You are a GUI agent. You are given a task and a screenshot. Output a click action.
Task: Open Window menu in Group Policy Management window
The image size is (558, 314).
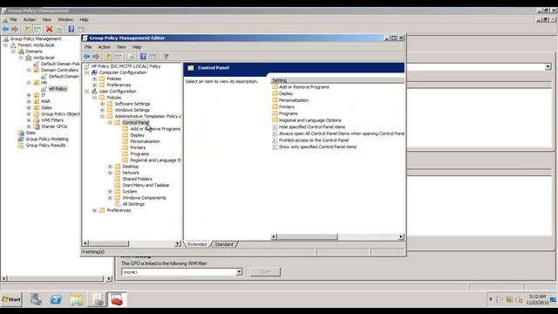(65, 19)
